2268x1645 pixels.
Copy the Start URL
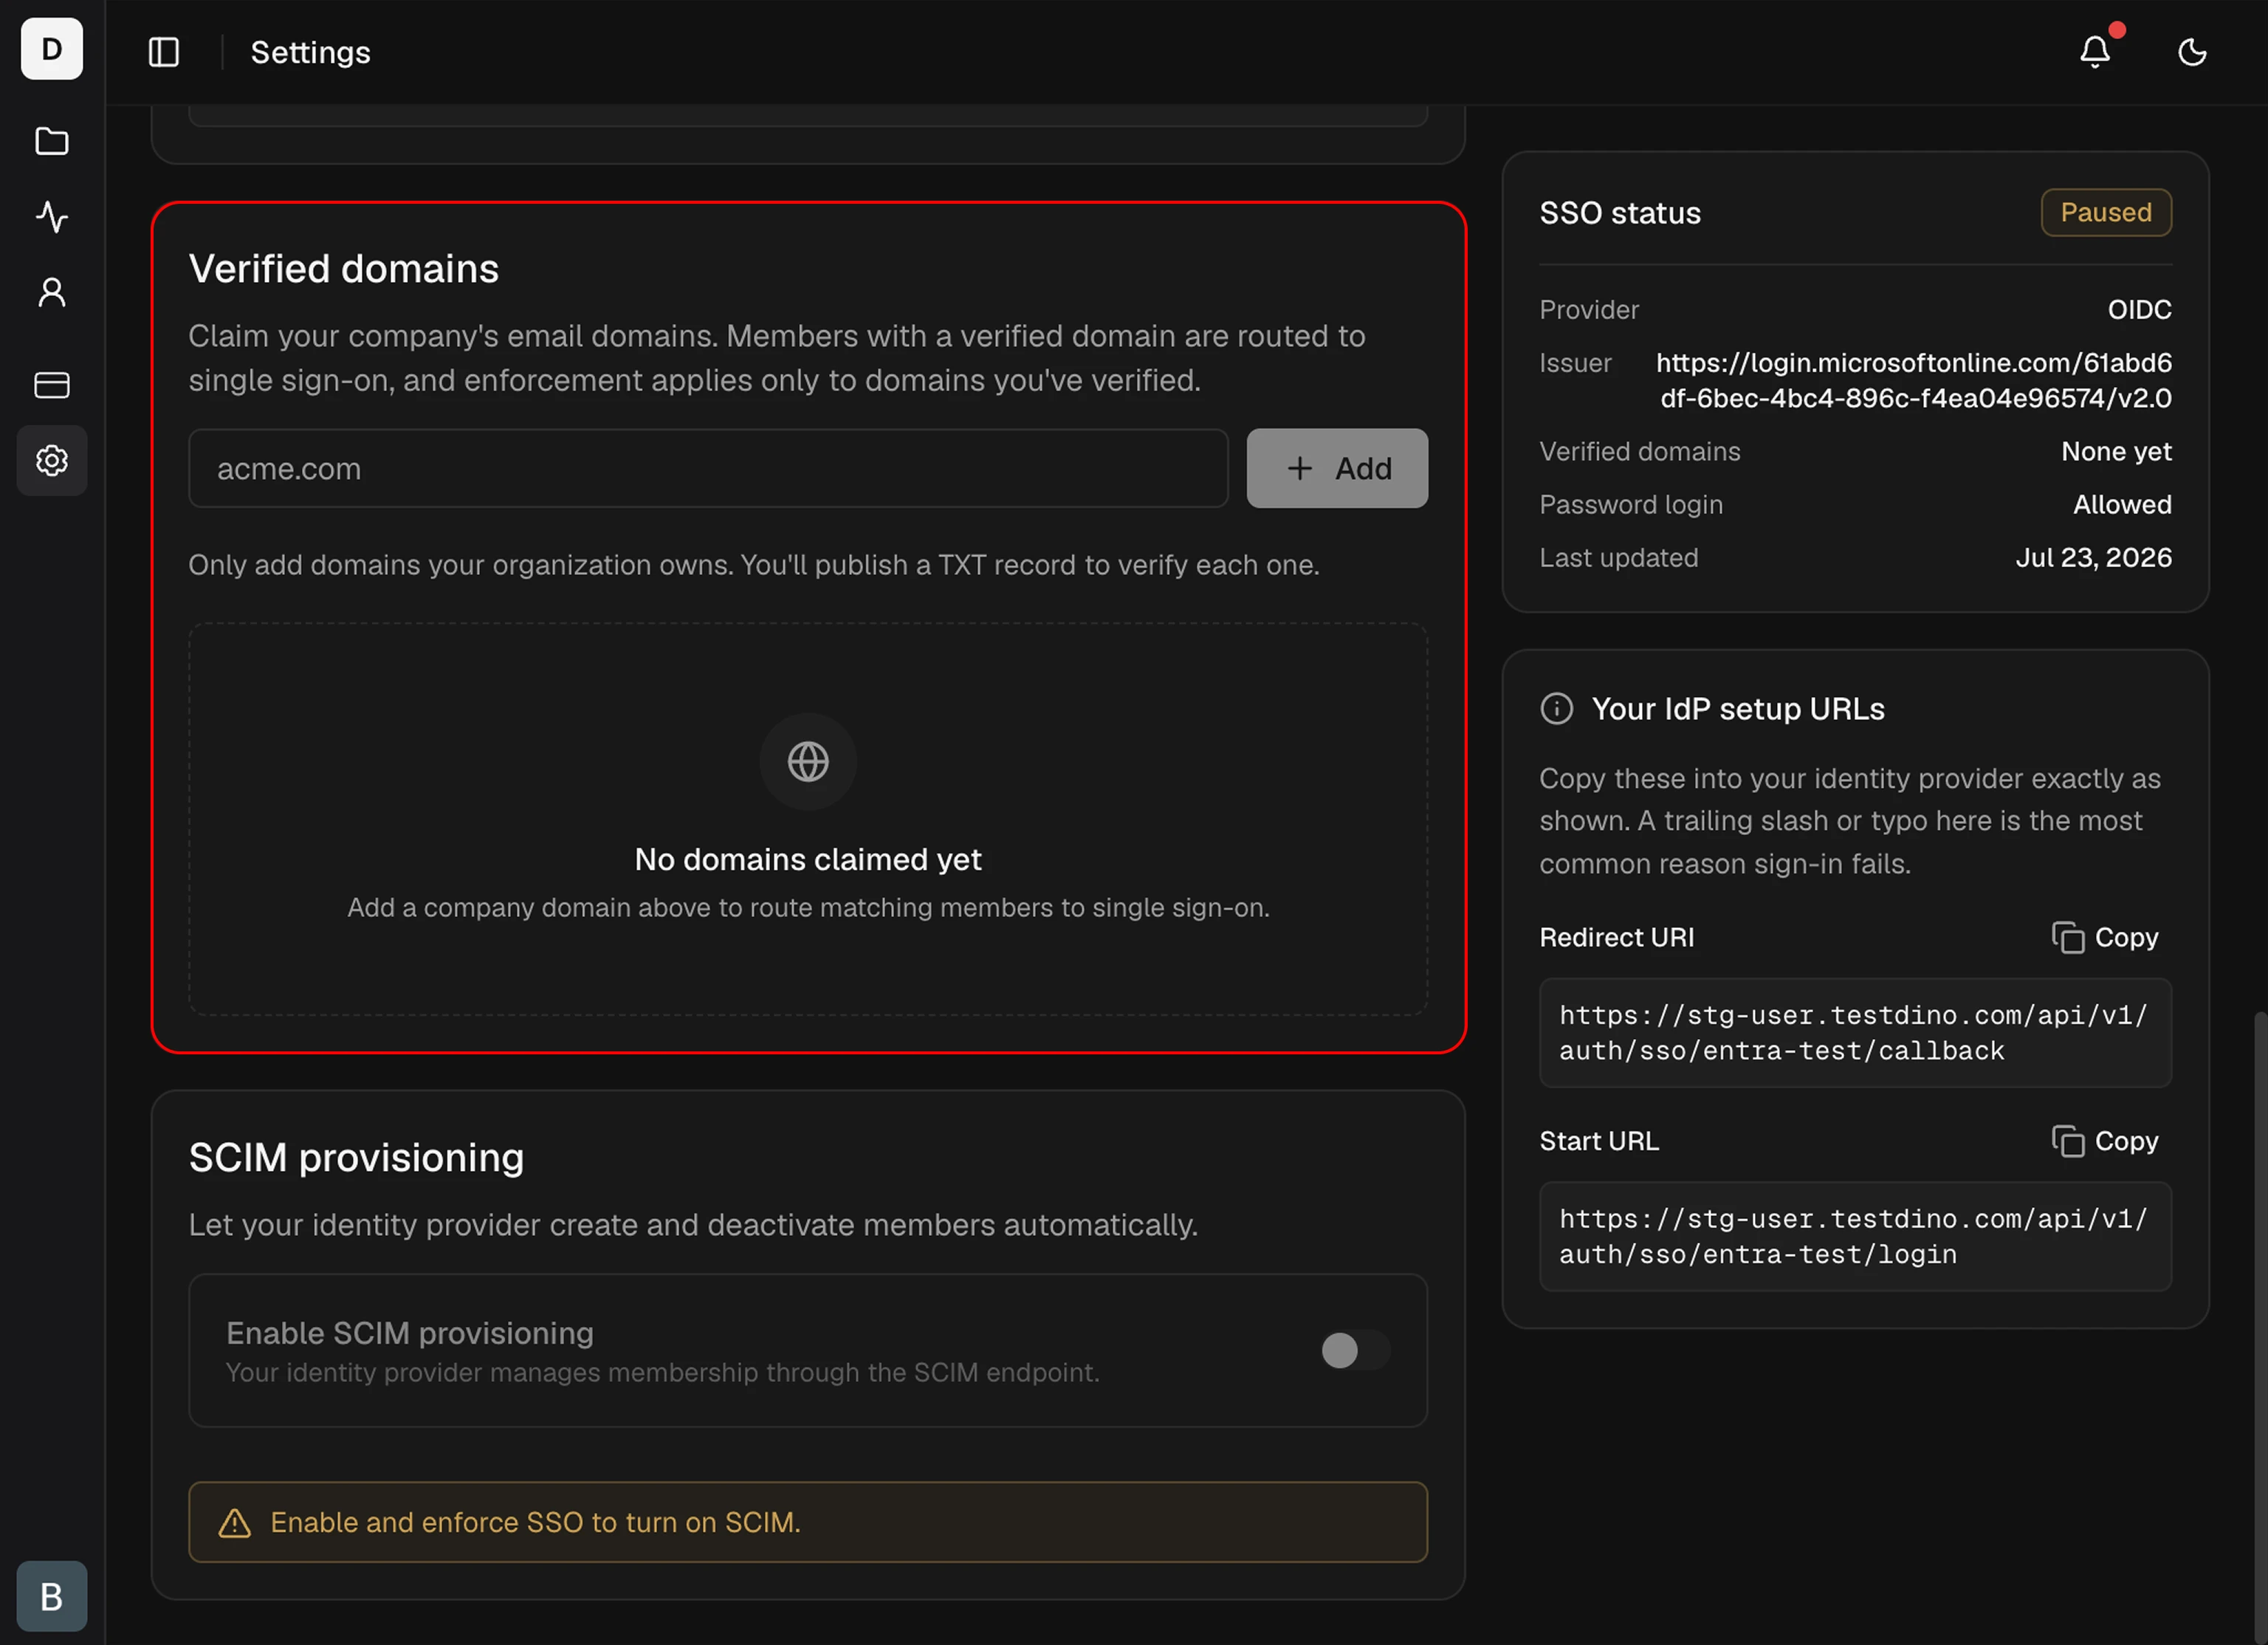pos(2105,1141)
